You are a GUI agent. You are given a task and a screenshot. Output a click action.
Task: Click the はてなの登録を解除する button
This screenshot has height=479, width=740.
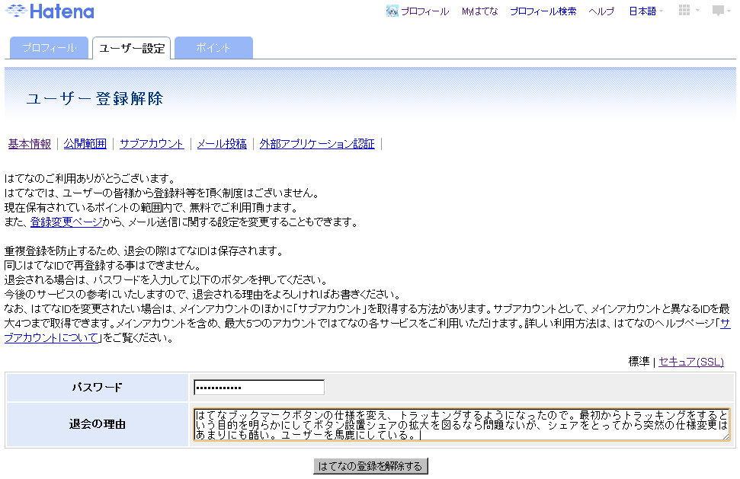pyautogui.click(x=370, y=466)
